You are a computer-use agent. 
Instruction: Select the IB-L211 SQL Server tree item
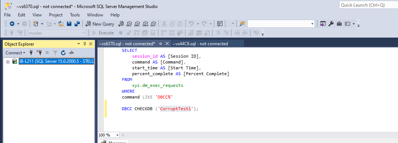click(x=56, y=62)
